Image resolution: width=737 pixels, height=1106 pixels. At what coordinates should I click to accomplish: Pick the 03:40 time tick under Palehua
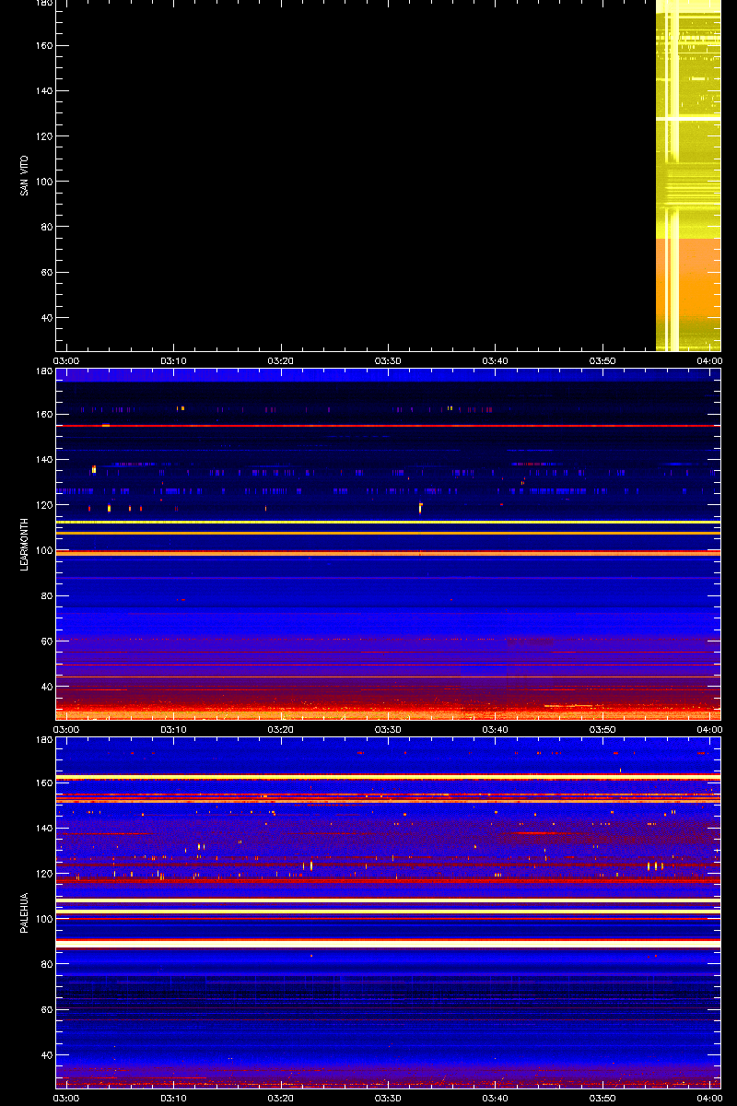(x=496, y=1098)
